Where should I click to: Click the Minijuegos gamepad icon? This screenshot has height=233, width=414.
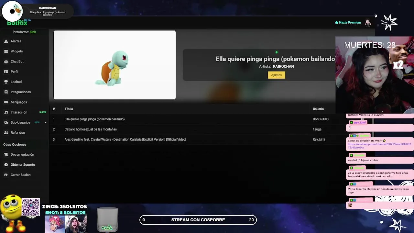tap(6, 102)
